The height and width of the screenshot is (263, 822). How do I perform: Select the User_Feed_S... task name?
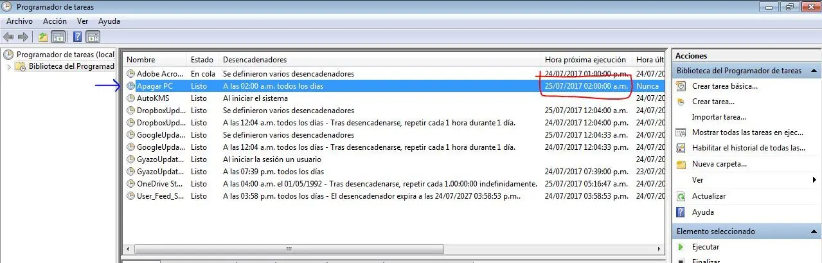click(161, 196)
